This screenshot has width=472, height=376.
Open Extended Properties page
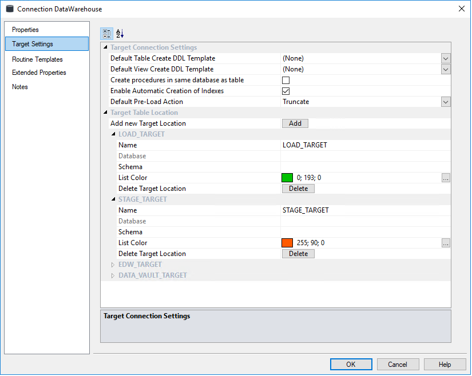pyautogui.click(x=39, y=73)
